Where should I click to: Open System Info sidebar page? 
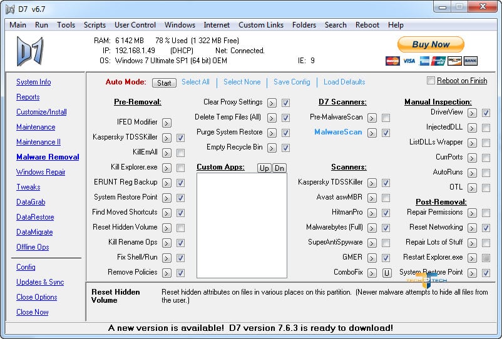coord(34,82)
